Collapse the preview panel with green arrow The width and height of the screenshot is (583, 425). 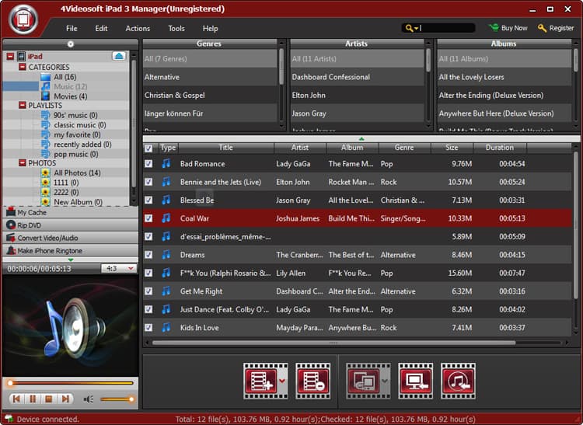(71, 260)
